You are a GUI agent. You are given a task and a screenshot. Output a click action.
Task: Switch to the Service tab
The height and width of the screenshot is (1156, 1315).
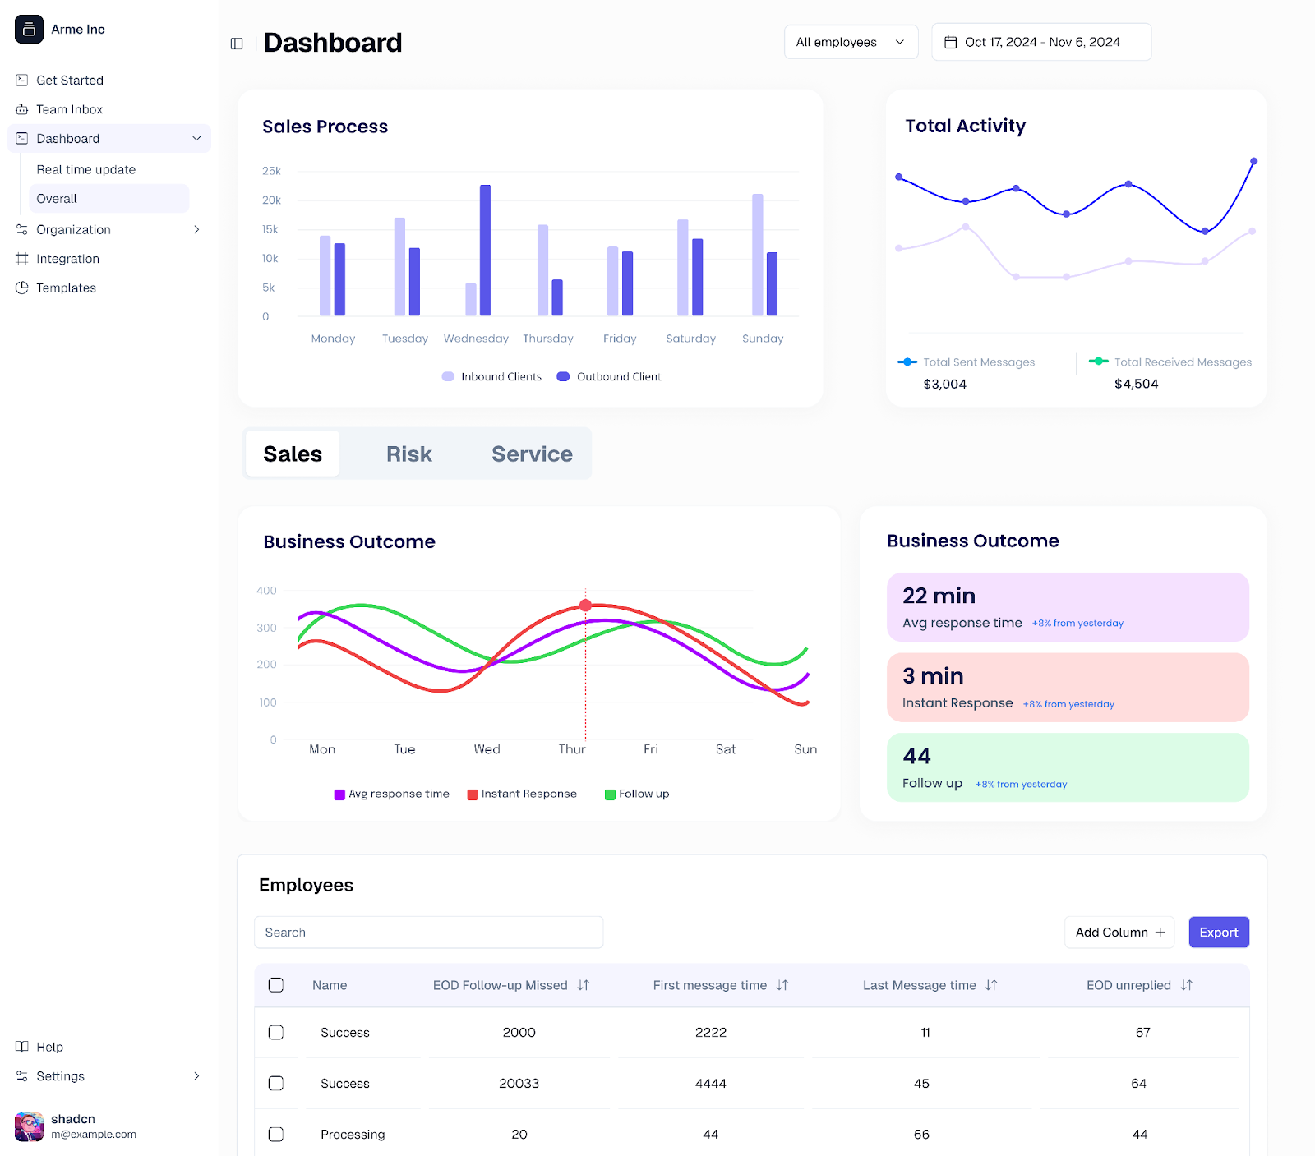click(532, 454)
